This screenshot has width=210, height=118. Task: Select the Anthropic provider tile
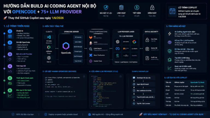[126, 42]
